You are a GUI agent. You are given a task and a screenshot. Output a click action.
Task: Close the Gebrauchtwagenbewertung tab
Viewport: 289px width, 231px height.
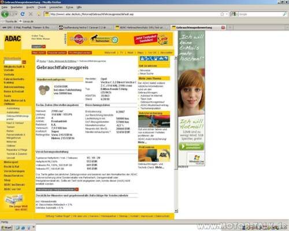[x=223, y=28]
